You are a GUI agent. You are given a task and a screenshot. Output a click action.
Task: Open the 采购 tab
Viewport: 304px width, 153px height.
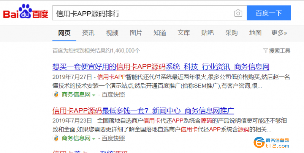tap(231, 33)
